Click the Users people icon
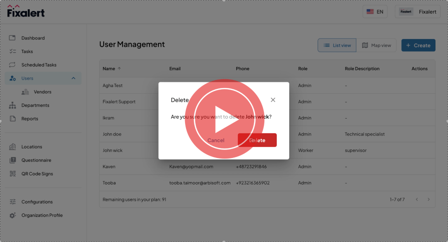Image resolution: width=448 pixels, height=242 pixels. point(13,78)
